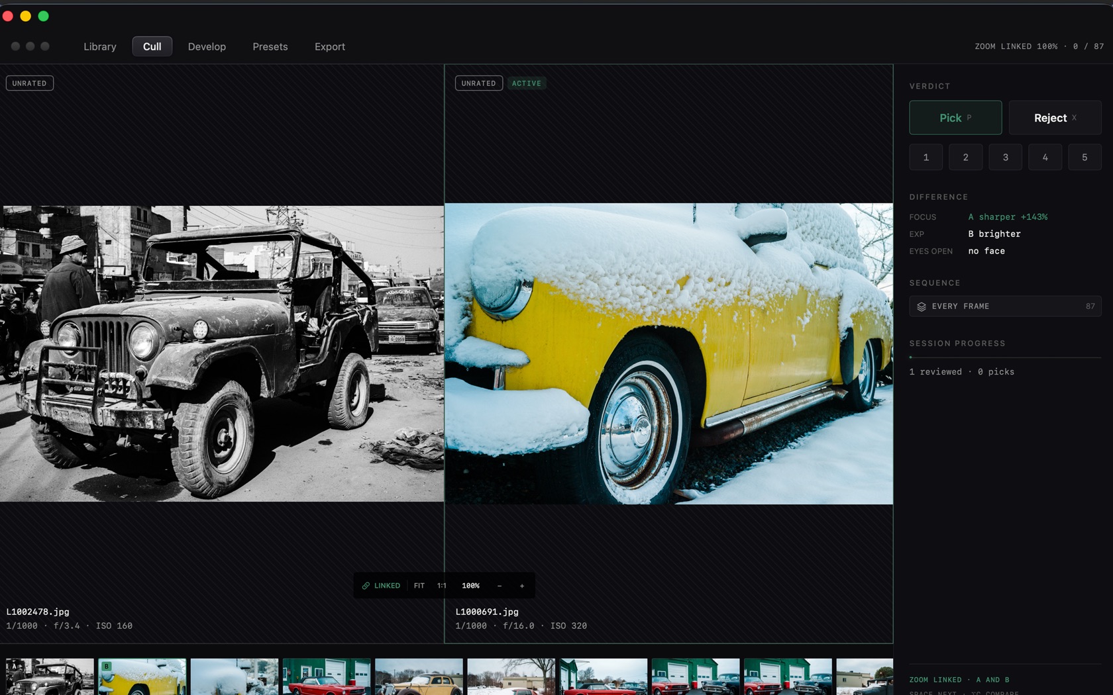This screenshot has height=695, width=1113.
Task: Toggle the LINKED zoom control
Action: [382, 586]
